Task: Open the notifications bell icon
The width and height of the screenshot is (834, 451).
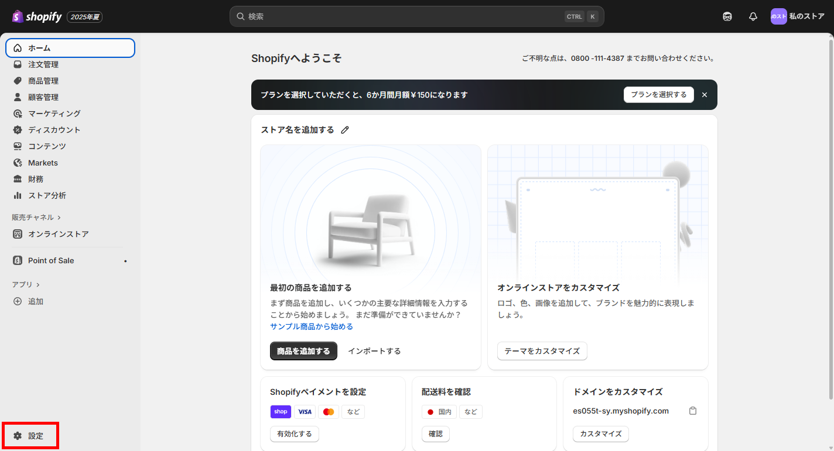Action: (753, 16)
